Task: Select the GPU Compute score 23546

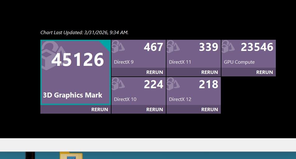Action: pyautogui.click(x=257, y=47)
